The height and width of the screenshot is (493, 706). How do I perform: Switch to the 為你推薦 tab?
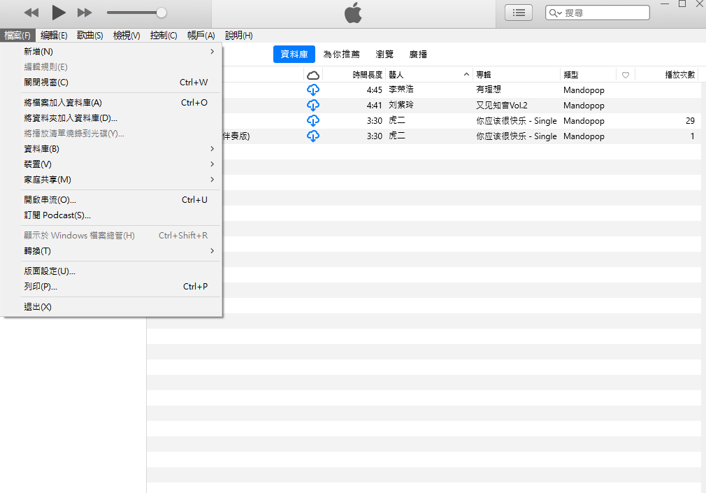[341, 55]
